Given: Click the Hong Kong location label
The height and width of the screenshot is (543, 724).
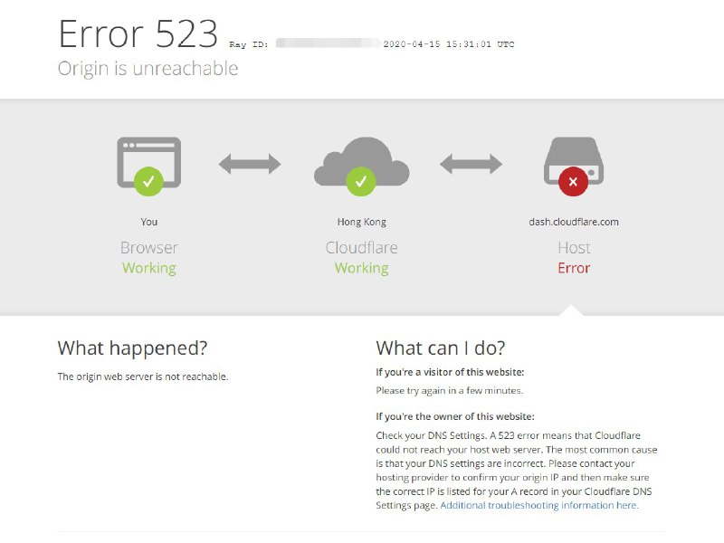Looking at the screenshot, I should click(361, 222).
